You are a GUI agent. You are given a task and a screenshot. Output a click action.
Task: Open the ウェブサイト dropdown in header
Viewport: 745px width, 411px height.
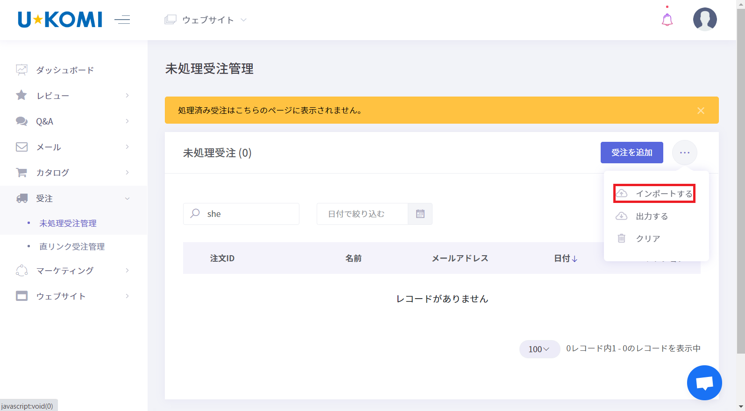click(x=206, y=20)
